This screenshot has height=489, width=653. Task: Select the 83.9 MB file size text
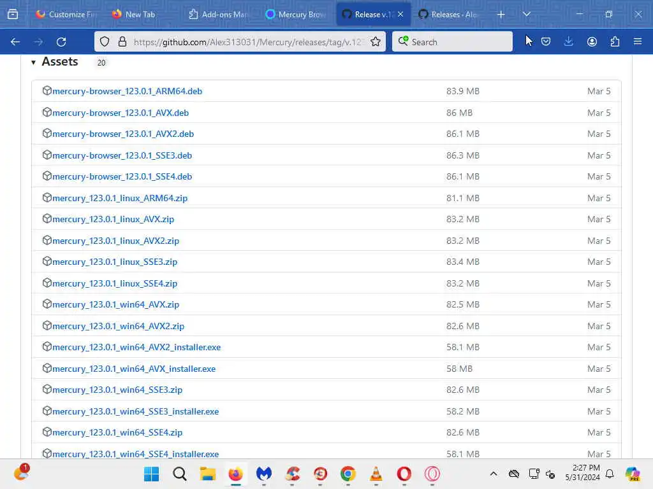463,91
